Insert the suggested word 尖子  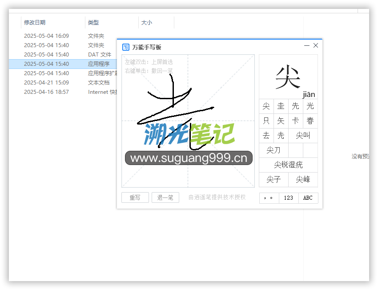273,179
